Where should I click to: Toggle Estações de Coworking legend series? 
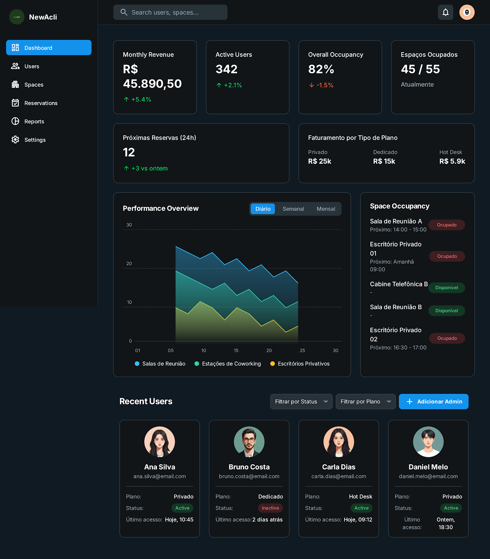228,364
